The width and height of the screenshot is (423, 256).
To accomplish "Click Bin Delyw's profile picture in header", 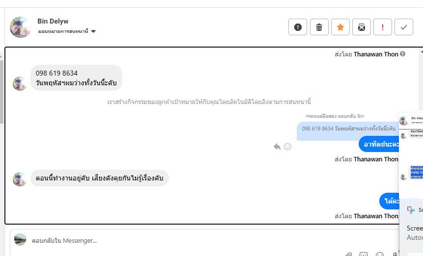I will [x=21, y=27].
